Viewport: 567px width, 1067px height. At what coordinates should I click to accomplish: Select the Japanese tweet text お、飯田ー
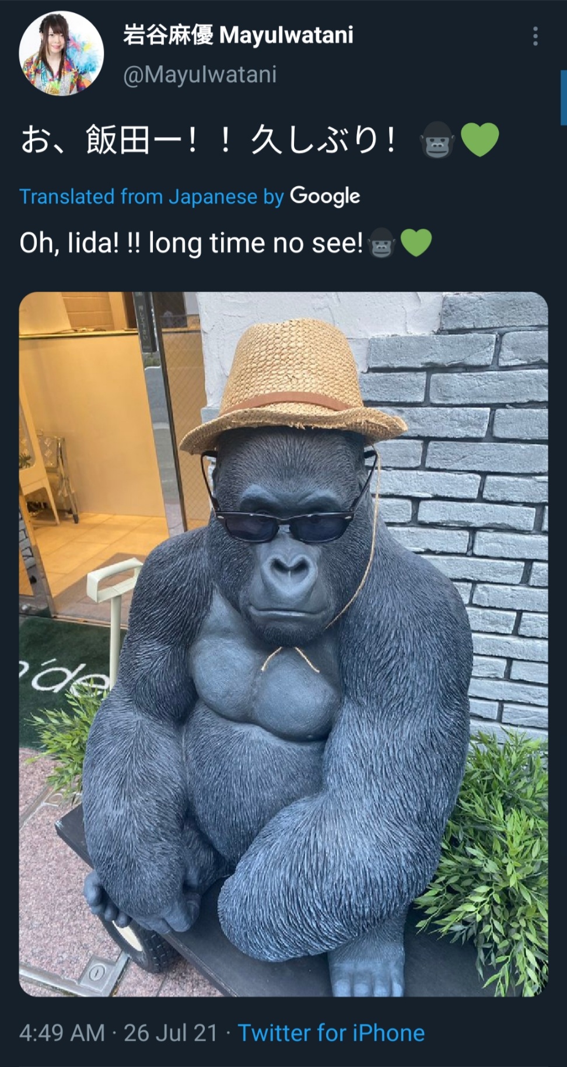tap(209, 140)
